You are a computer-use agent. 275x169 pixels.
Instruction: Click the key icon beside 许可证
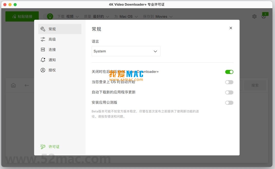click(x=43, y=147)
